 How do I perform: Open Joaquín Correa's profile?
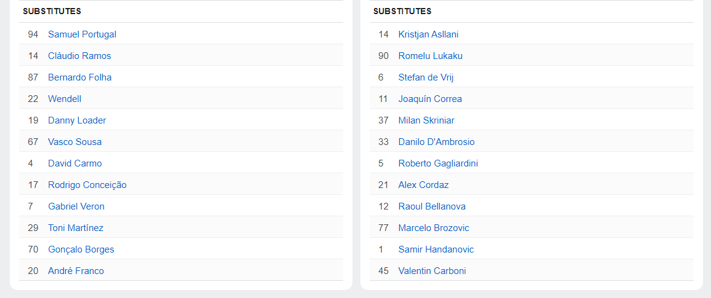[430, 99]
